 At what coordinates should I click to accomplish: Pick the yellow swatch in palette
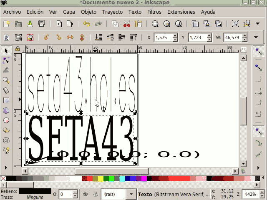coord(100,179)
